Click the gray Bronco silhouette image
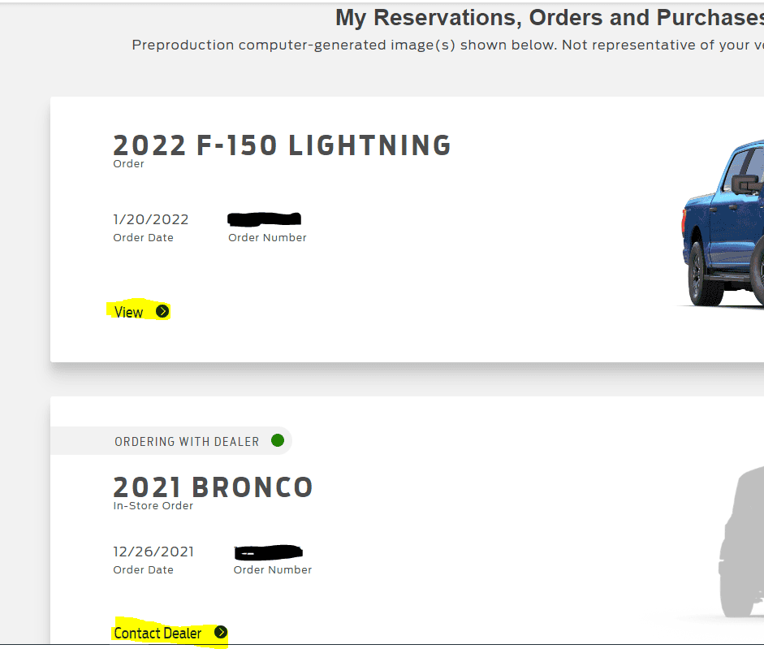Image resolution: width=764 pixels, height=649 pixels. click(x=741, y=543)
